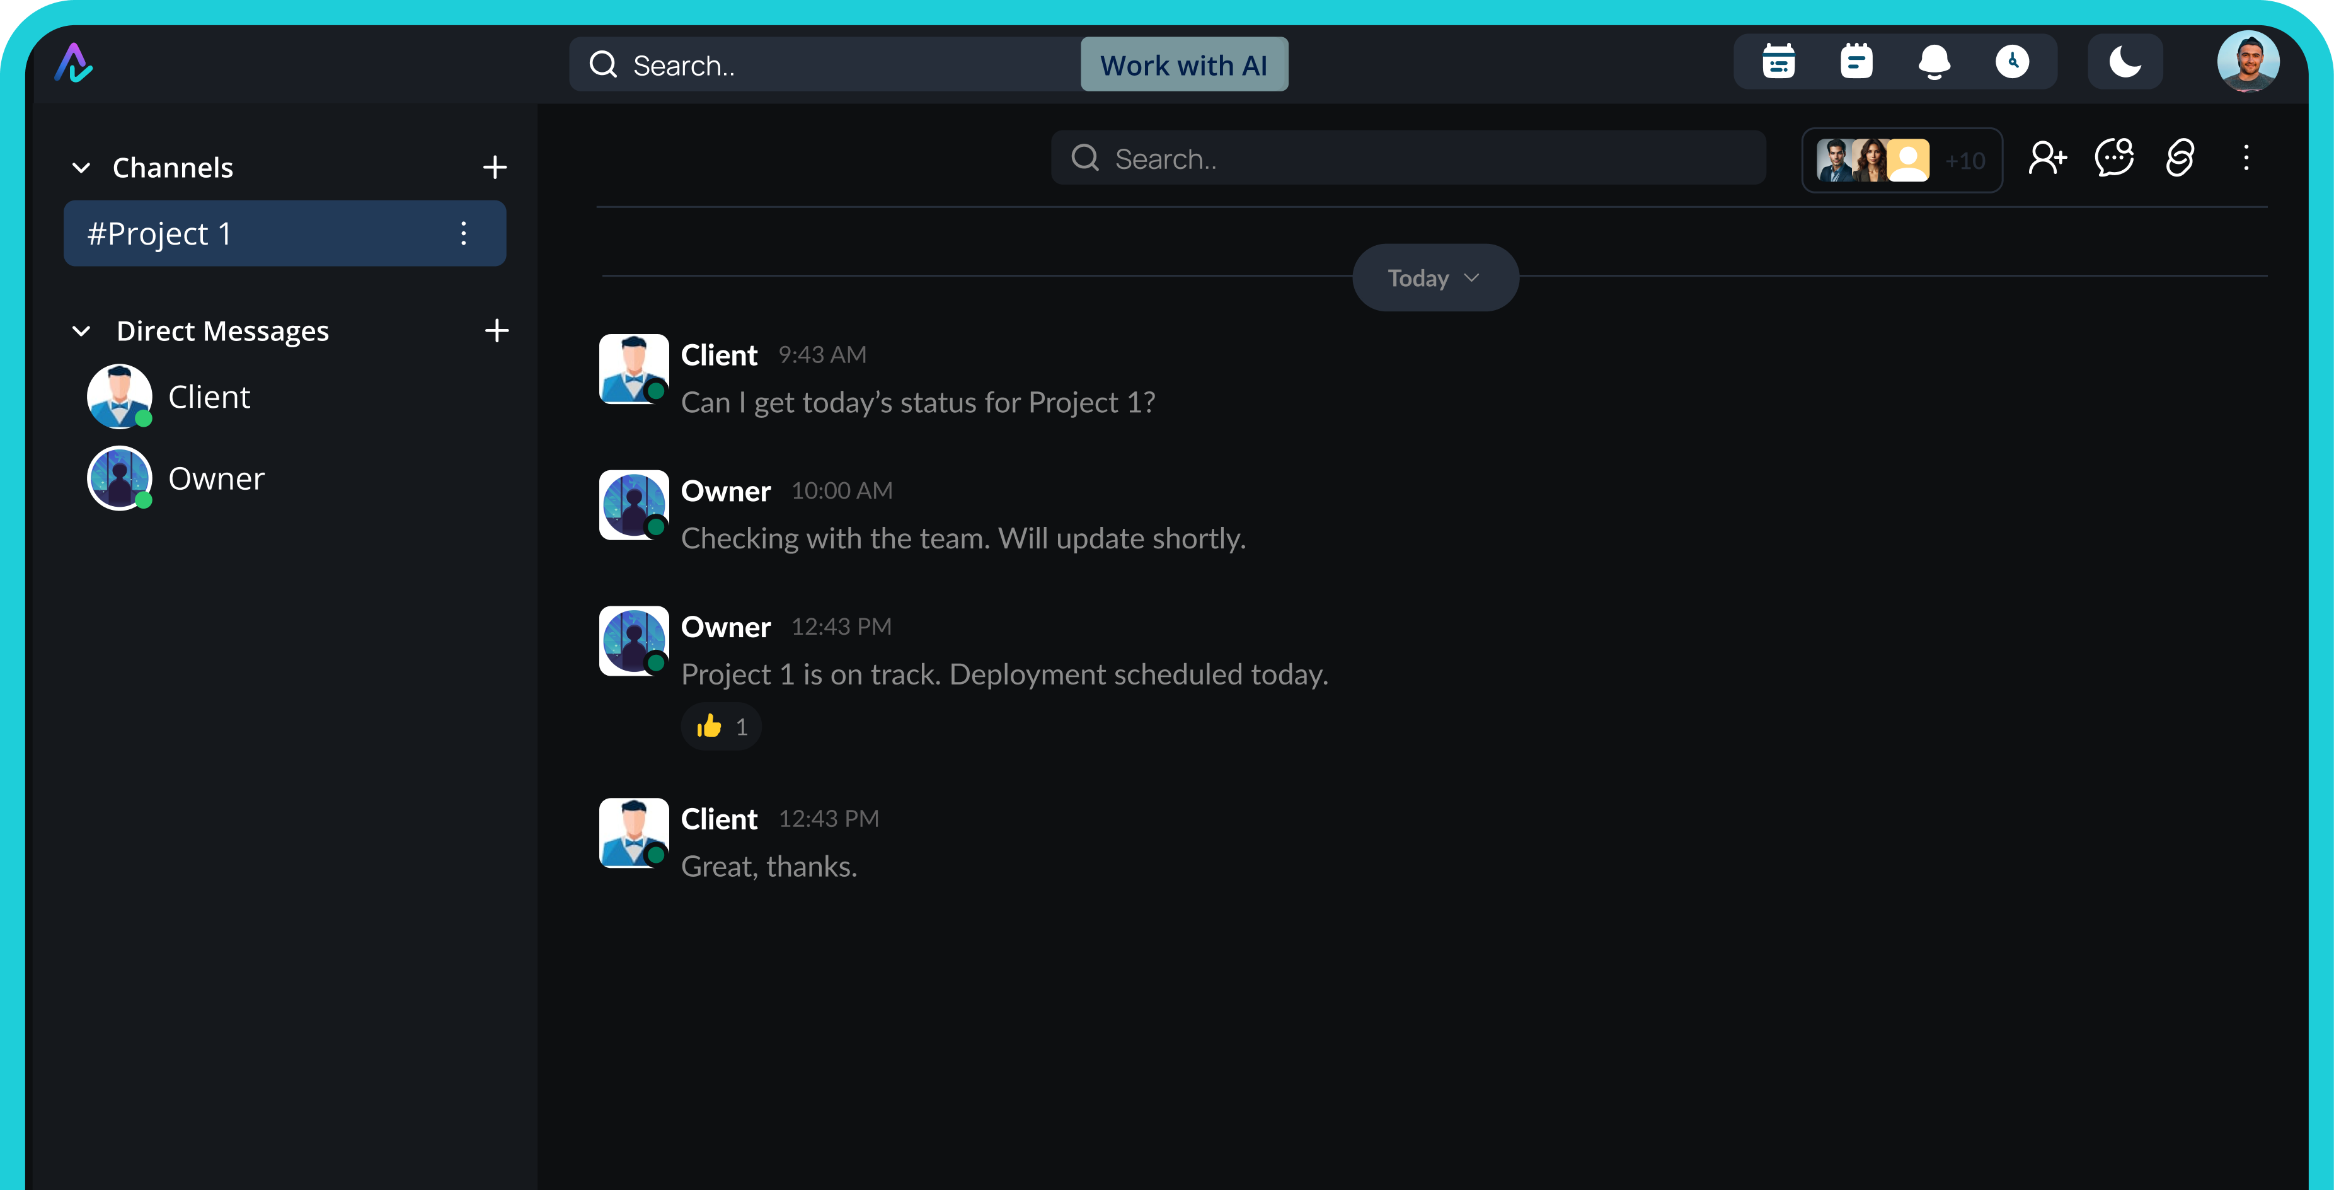Copy the channel link using the link icon
This screenshot has width=2334, height=1190.
pyautogui.click(x=2181, y=159)
